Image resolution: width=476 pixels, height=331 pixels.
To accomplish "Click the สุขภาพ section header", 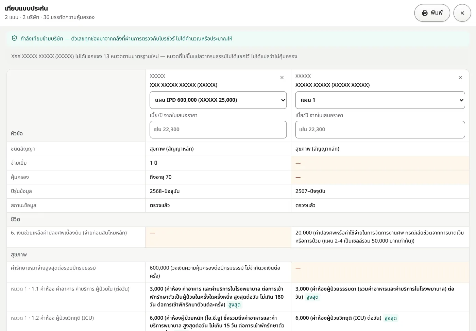I will coord(238,255).
